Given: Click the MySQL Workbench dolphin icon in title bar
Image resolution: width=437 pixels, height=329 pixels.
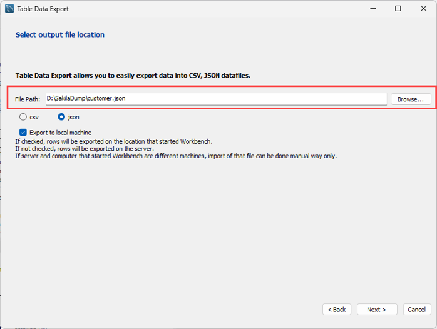Looking at the screenshot, I should point(9,9).
